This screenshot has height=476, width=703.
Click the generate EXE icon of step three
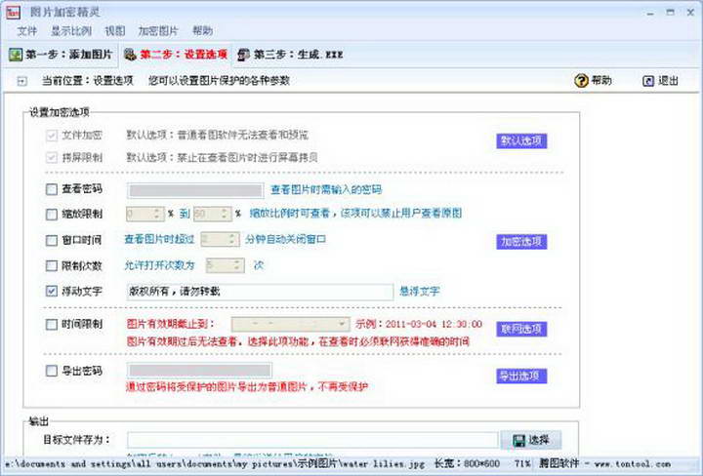click(243, 55)
